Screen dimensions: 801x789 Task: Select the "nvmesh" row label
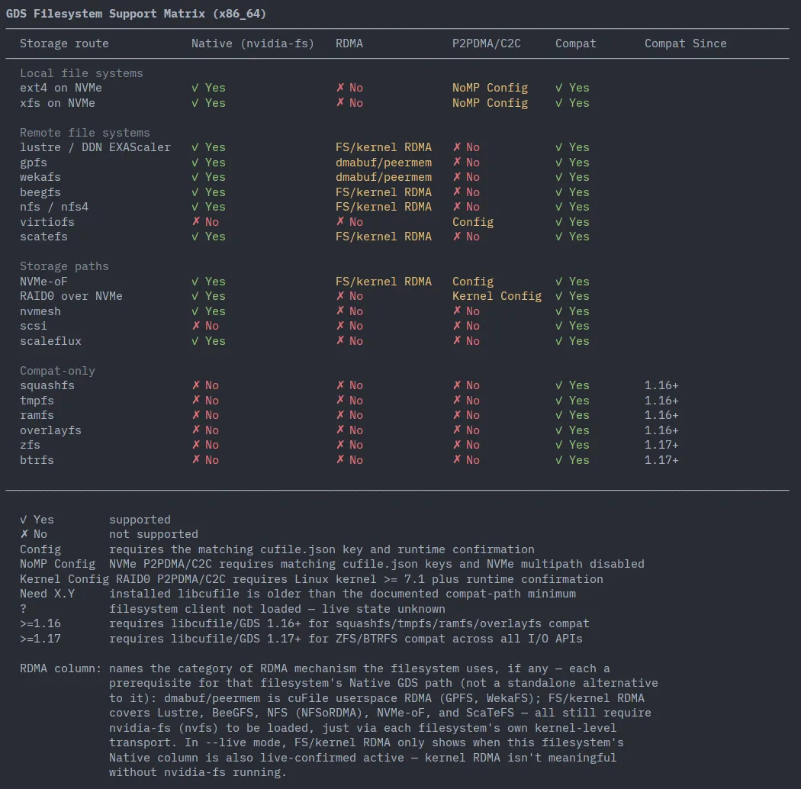[40, 311]
